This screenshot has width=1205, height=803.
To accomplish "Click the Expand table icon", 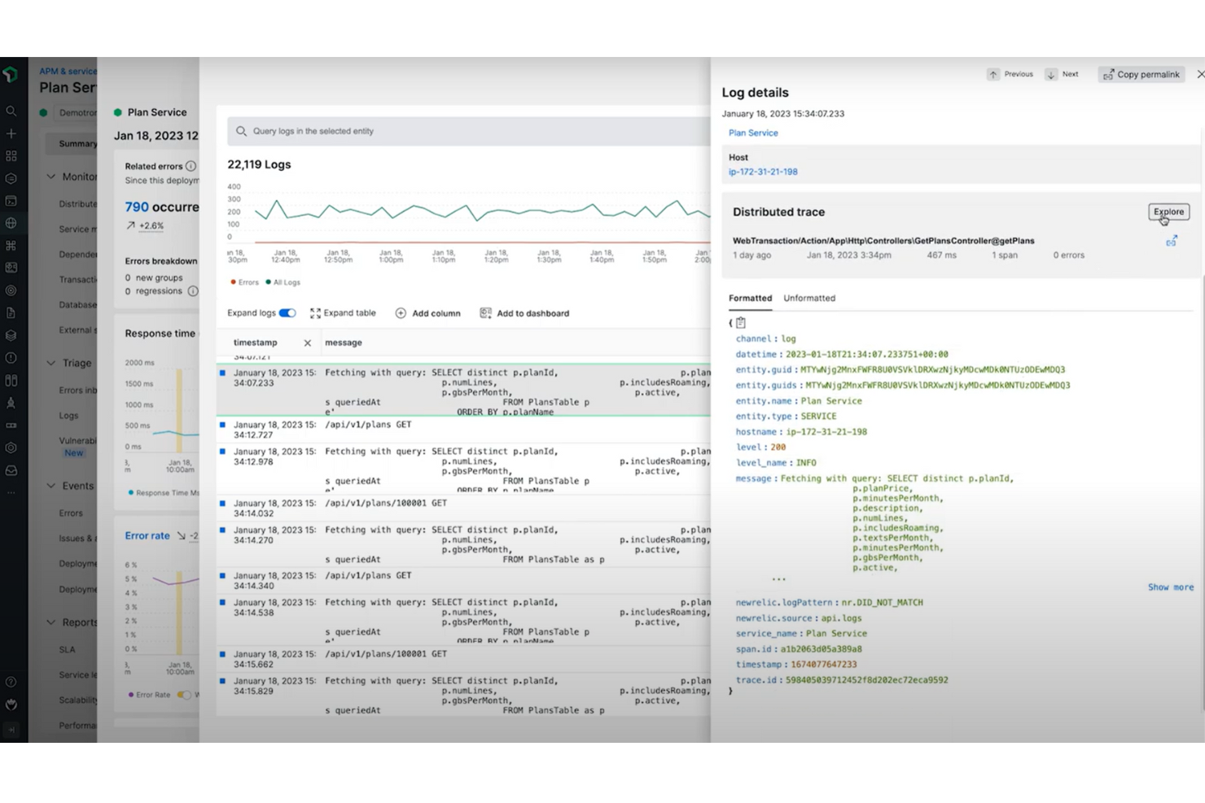I will [316, 312].
